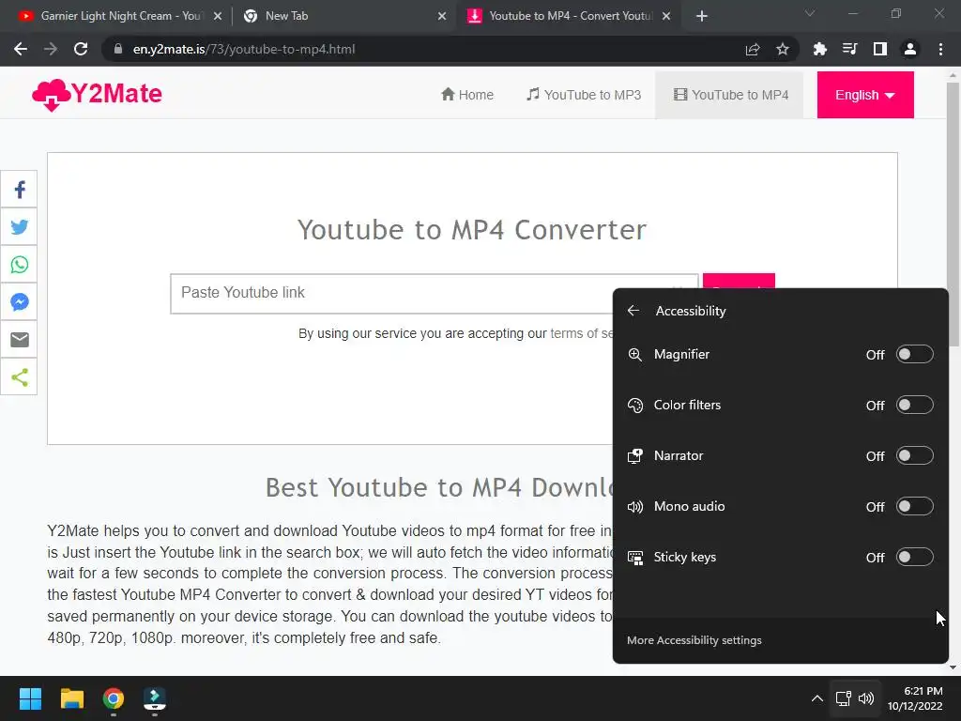
Task: View site information lock icon
Action: point(117,49)
